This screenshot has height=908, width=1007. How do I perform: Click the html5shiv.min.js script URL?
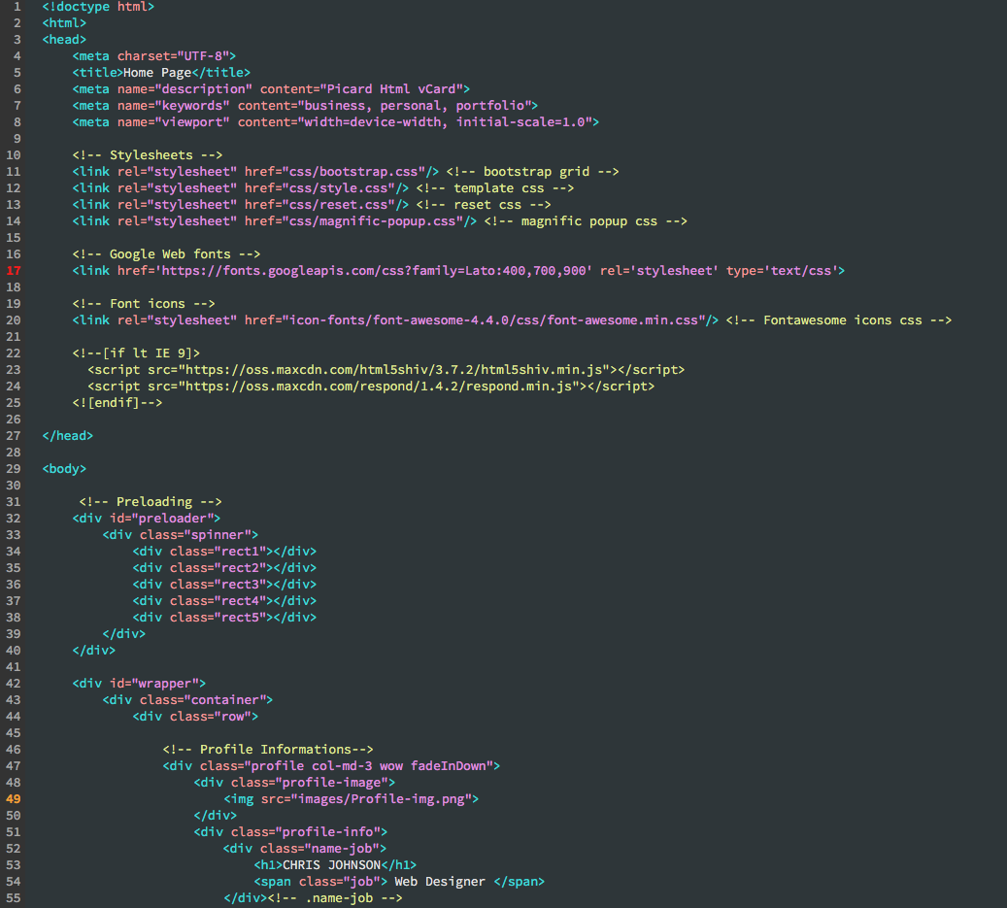395,370
